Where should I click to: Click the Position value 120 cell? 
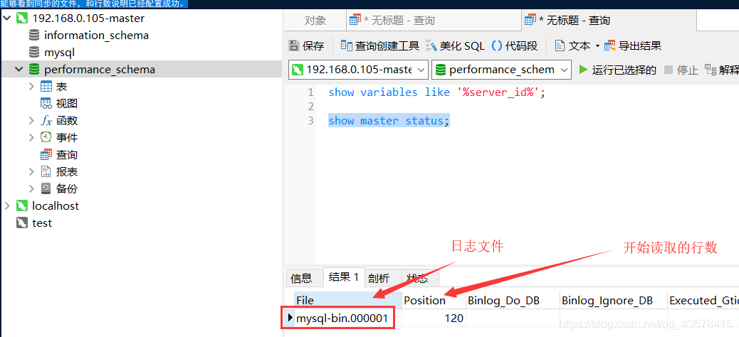(x=434, y=319)
